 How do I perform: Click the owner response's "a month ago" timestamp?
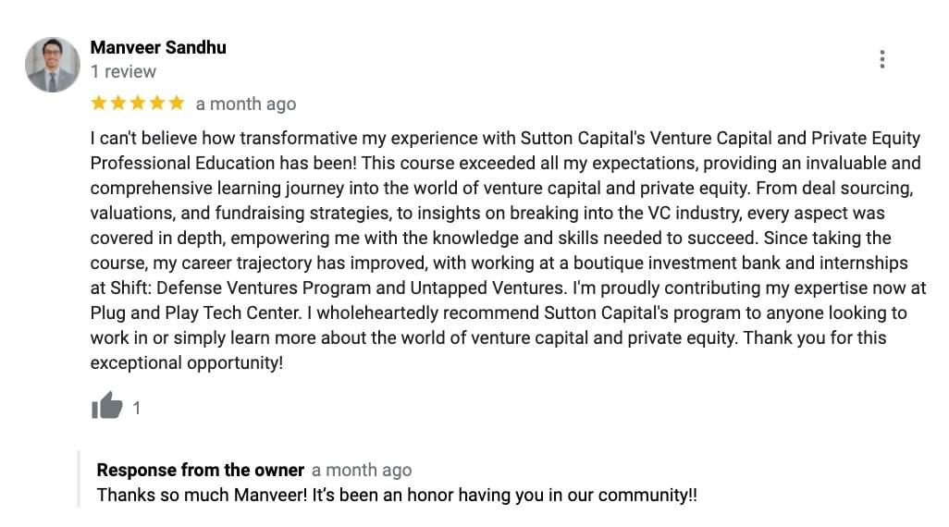(x=362, y=470)
